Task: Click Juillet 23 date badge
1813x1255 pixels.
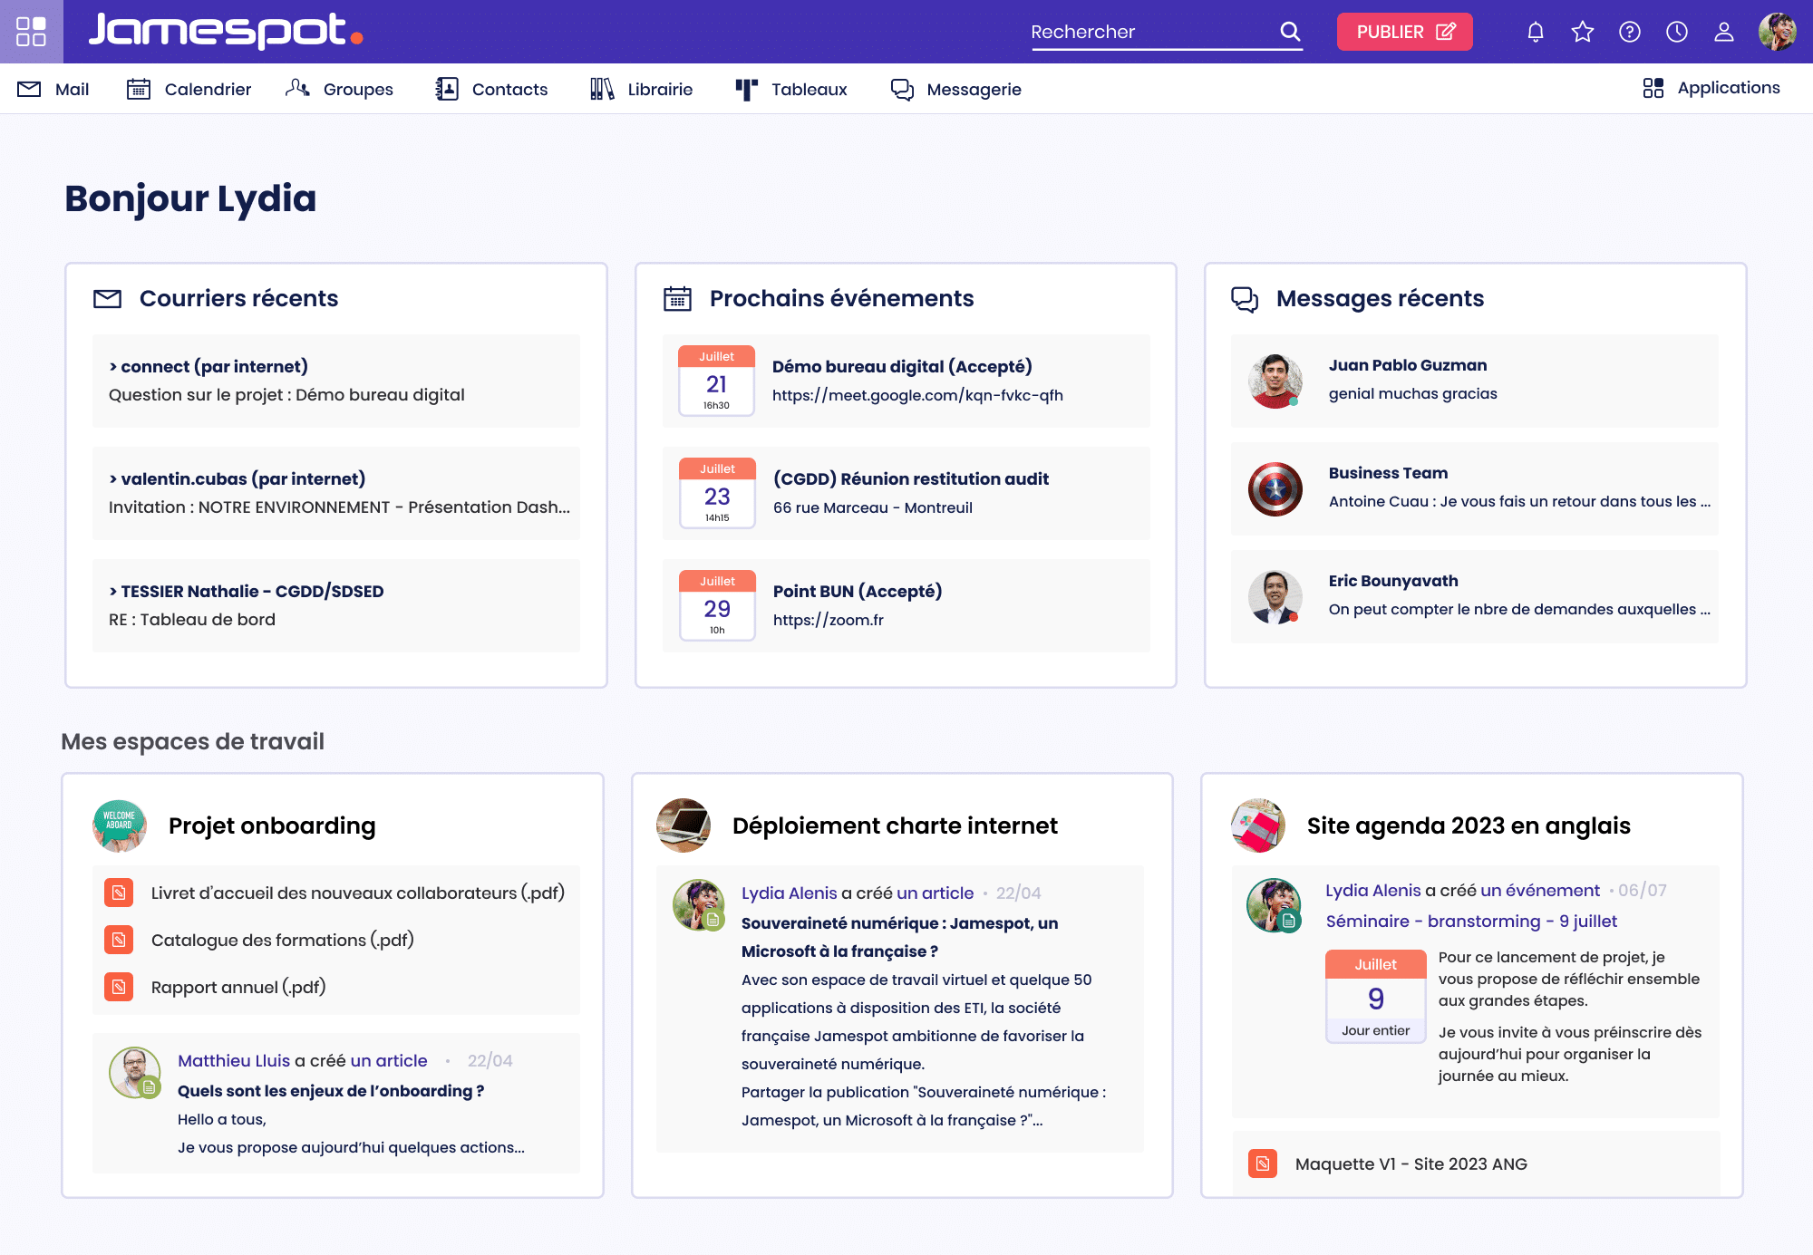Action: point(717,493)
